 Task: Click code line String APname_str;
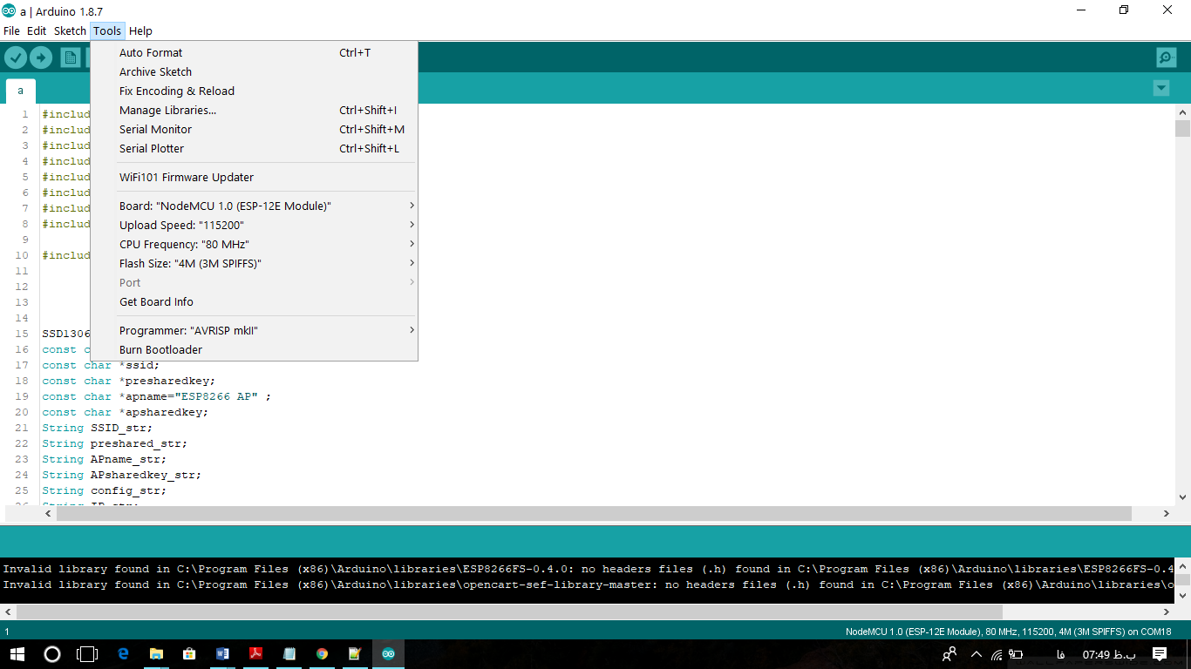[104, 459]
